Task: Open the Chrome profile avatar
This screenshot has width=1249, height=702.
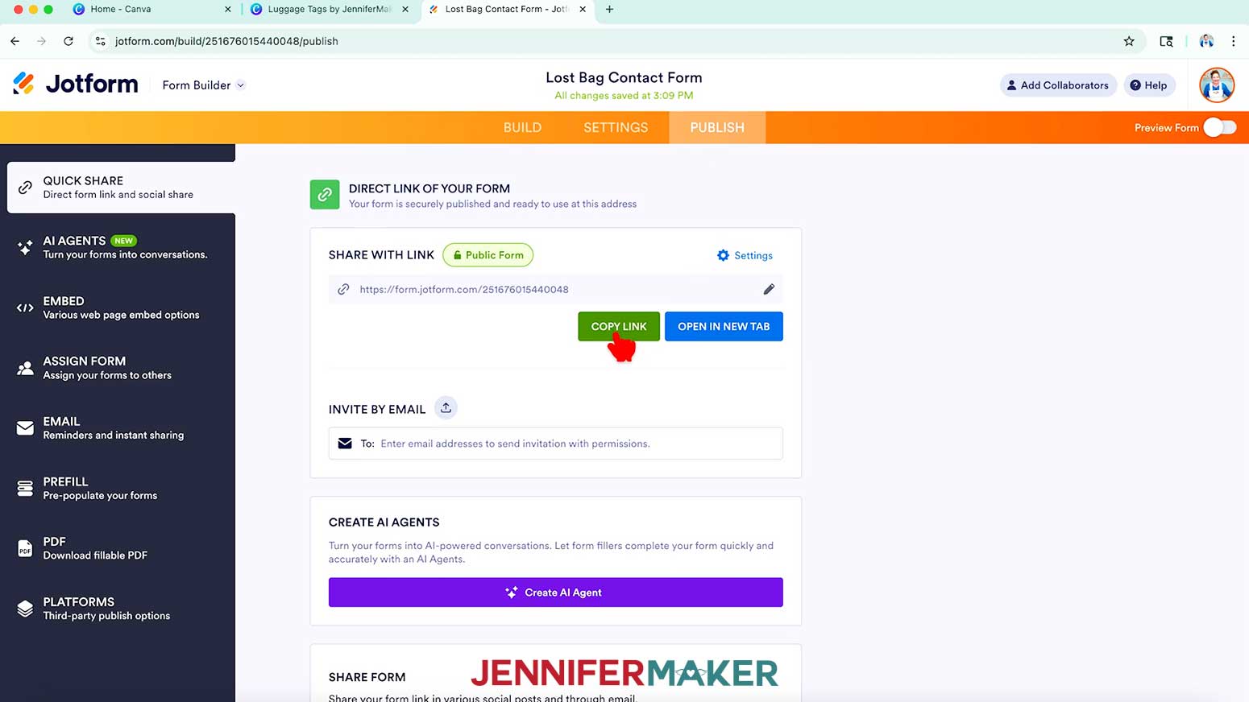Action: (x=1206, y=41)
